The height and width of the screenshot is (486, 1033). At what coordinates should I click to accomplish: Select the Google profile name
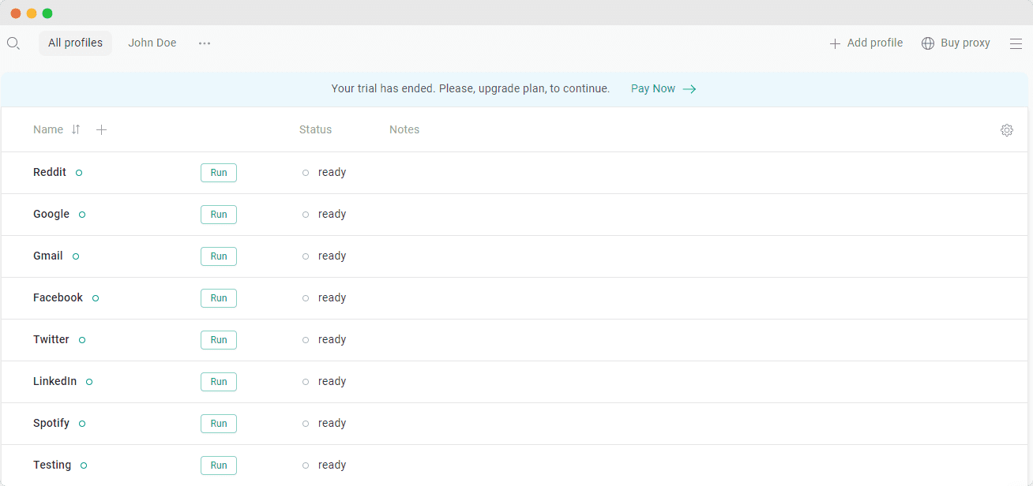[x=51, y=214]
